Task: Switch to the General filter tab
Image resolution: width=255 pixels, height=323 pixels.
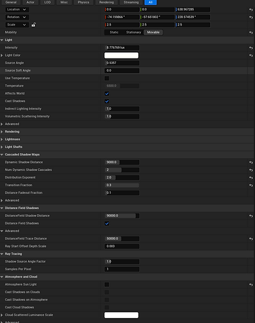Action: (x=11, y=2)
